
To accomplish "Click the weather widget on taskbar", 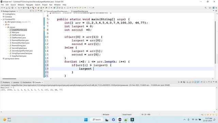I will click(7, 120).
